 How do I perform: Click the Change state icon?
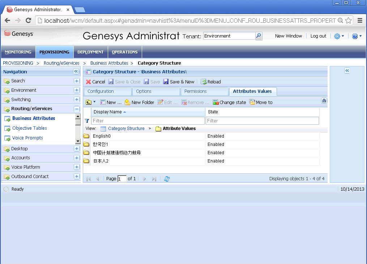click(215, 102)
